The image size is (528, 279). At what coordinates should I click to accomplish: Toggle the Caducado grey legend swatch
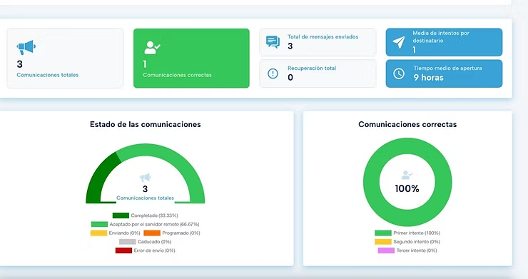(127, 242)
